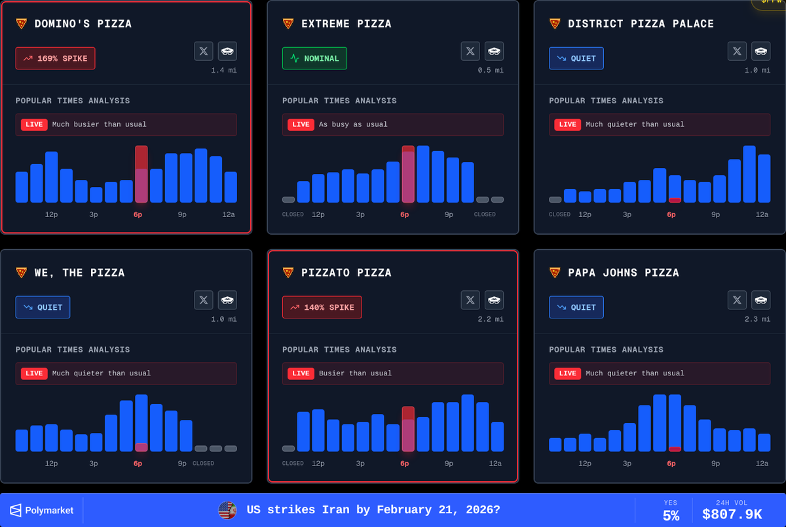Select the highlighted 6p bar in Pizzato Pizza chart
Viewport: 786px width, 527px height.
408,429
